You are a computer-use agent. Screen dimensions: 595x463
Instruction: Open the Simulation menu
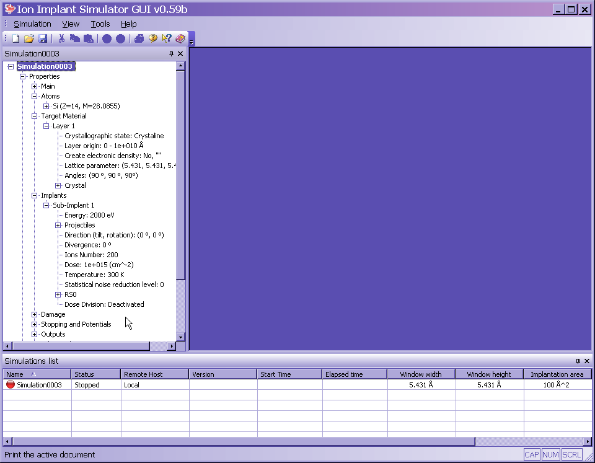coord(32,24)
